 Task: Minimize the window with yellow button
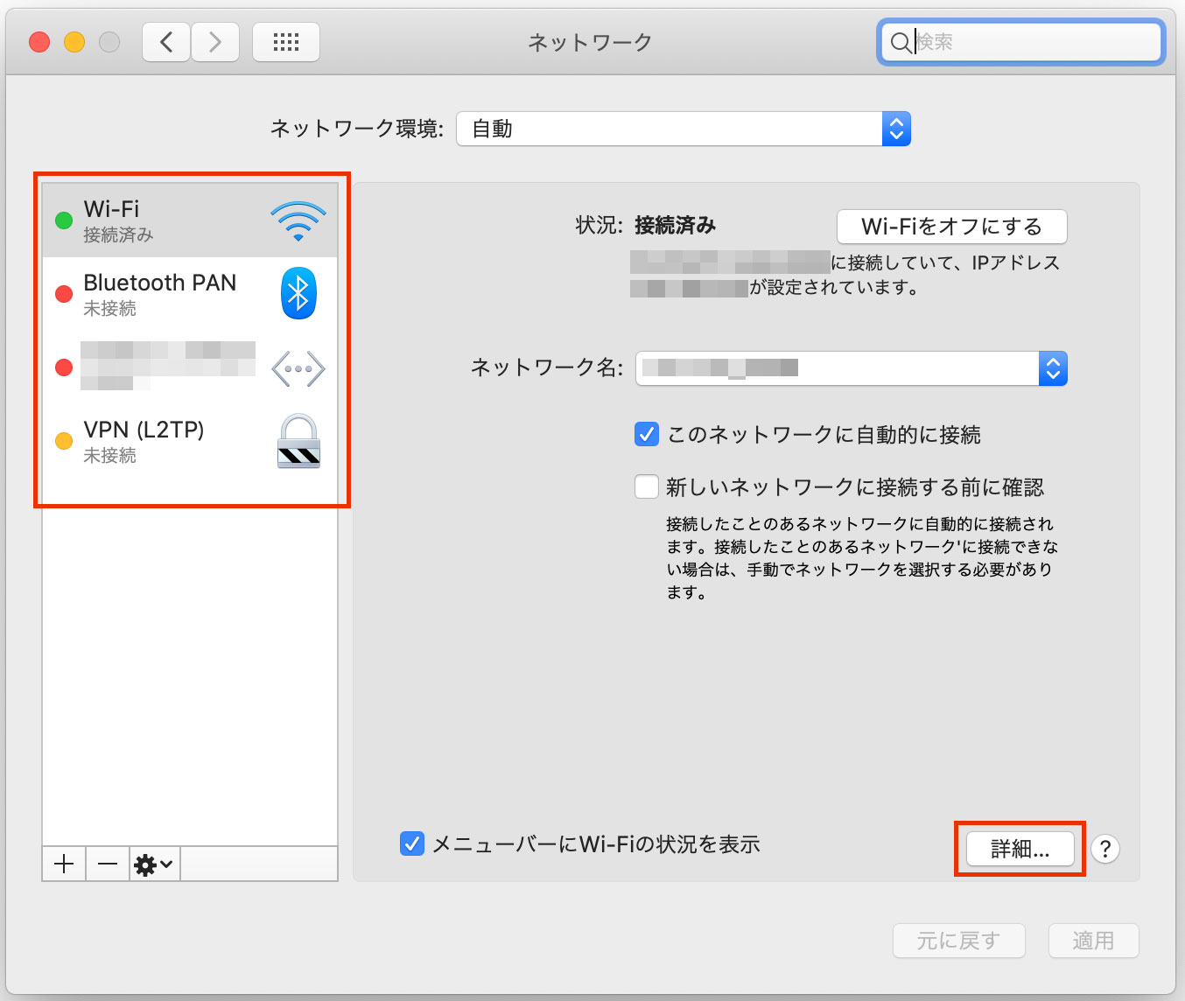click(x=74, y=42)
